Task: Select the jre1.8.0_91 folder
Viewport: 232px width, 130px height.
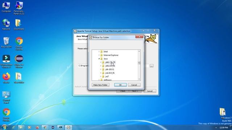Action: click(x=110, y=73)
